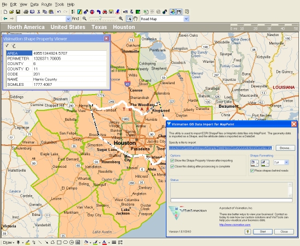Image resolution: width=300 pixels, height=246 pixels.
Task: Click the Start button in the import dialog
Action: tap(263, 232)
